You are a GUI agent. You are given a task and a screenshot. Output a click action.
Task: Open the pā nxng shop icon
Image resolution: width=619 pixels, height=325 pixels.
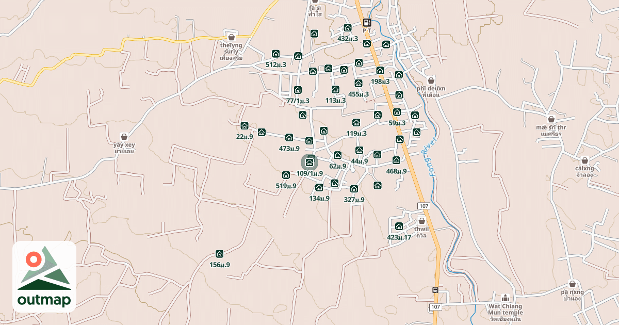coord(573,284)
